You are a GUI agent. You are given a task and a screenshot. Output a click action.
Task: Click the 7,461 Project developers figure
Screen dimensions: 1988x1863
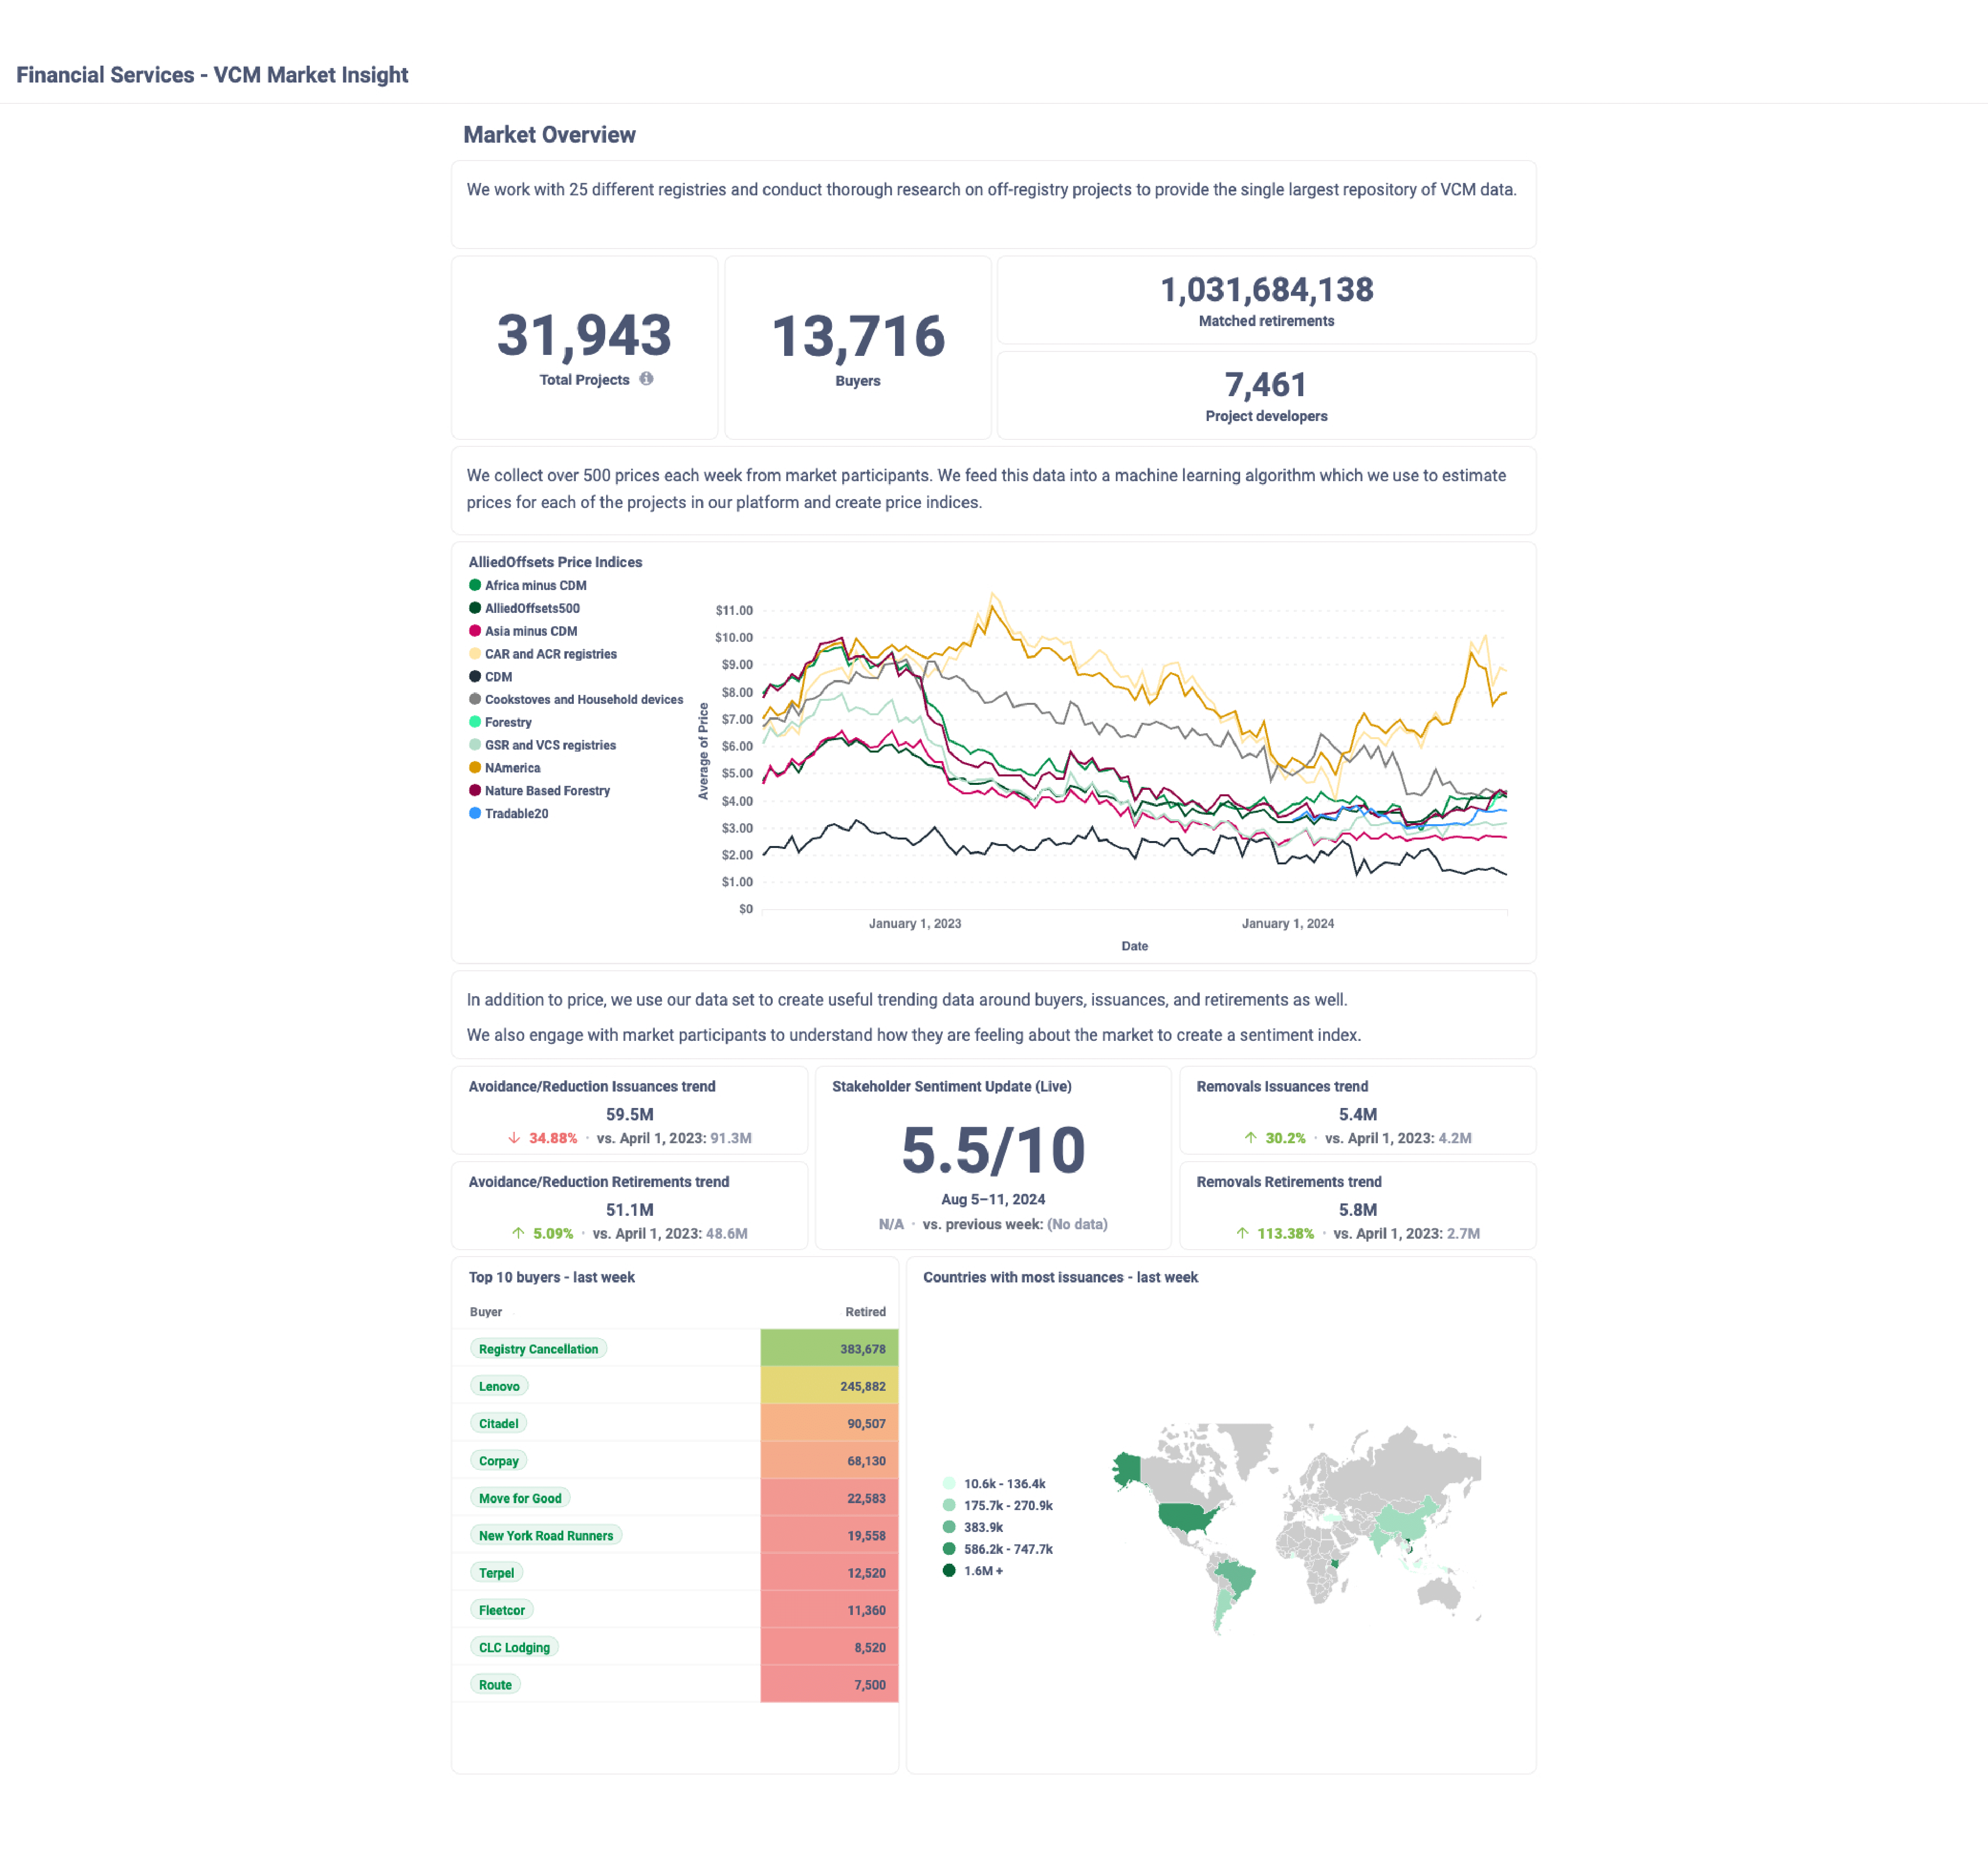point(1266,385)
